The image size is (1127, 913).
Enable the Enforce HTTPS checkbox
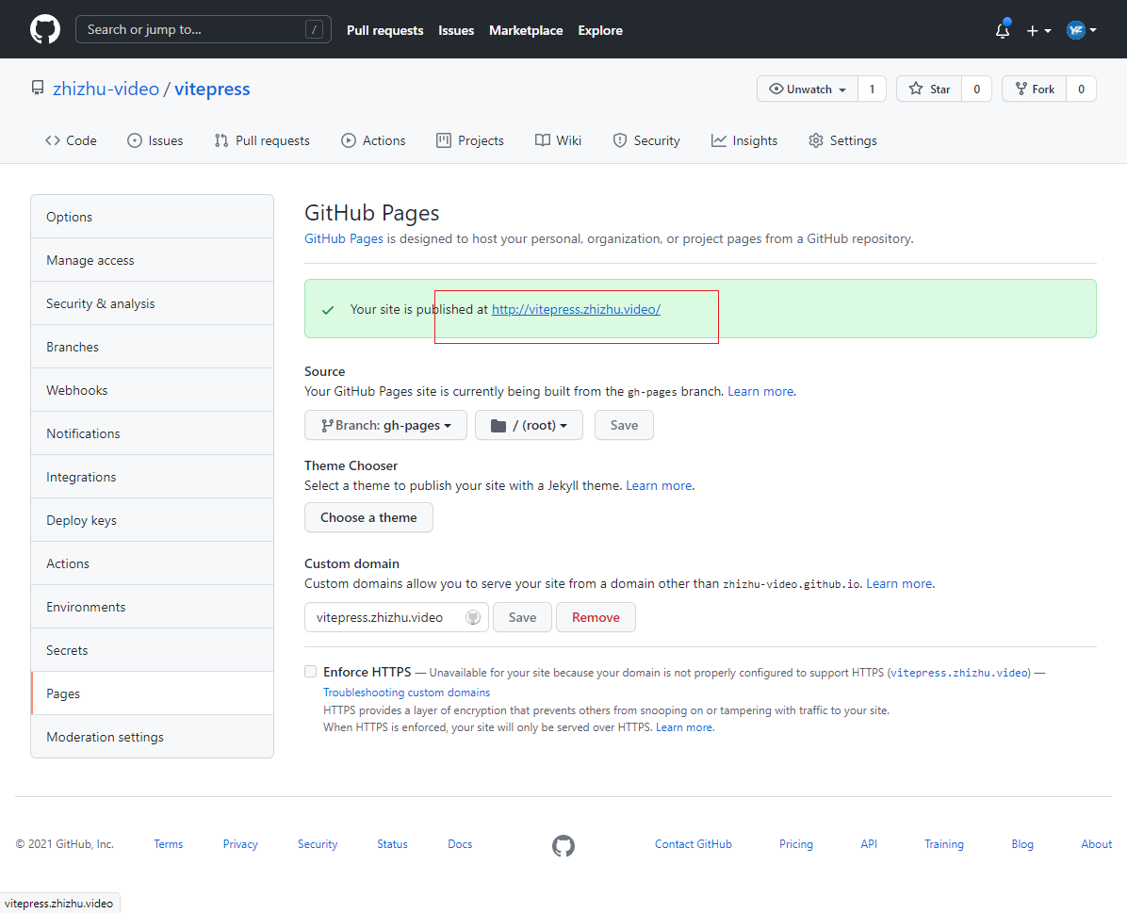(x=311, y=672)
